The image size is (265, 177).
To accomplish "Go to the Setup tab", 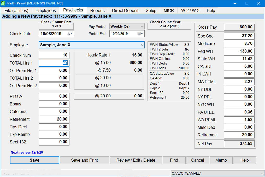I will [x=151, y=10].
